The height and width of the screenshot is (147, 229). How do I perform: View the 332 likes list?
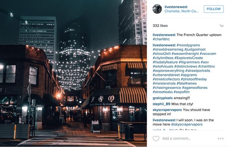point(160,26)
